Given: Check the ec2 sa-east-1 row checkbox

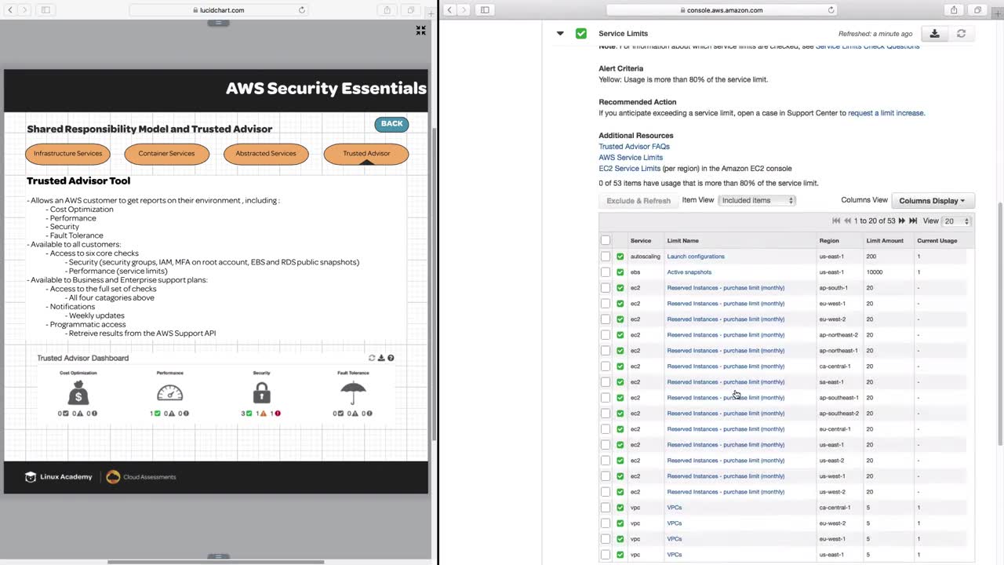Looking at the screenshot, I should click(606, 382).
